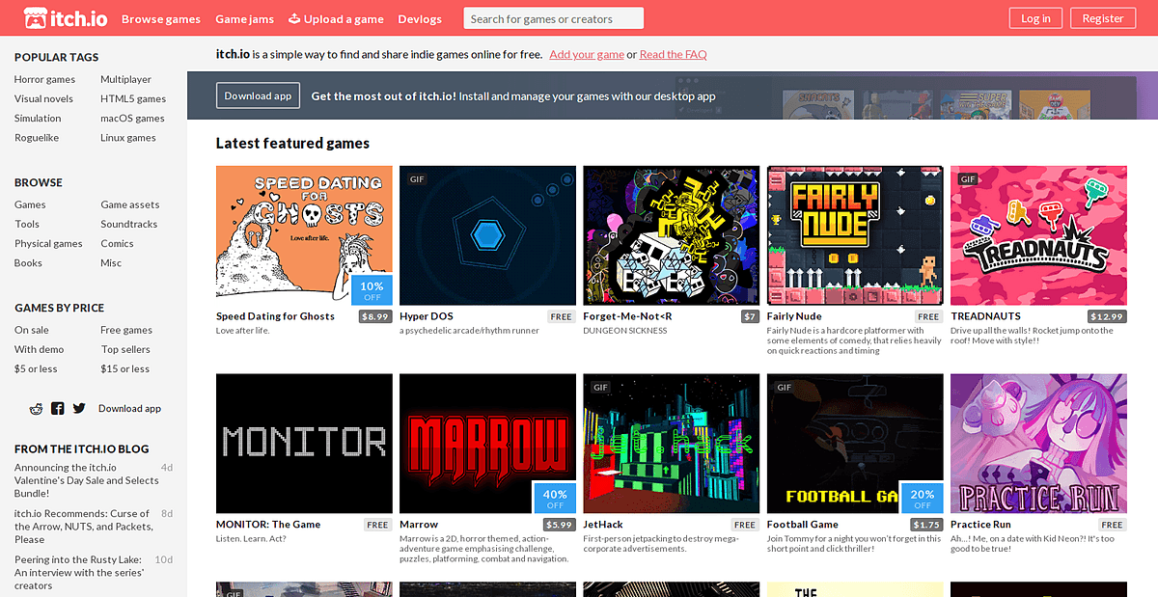Screen dimensions: 1158x597
Task: Open itch.io's Reddit page via the alien icon
Action: point(36,408)
